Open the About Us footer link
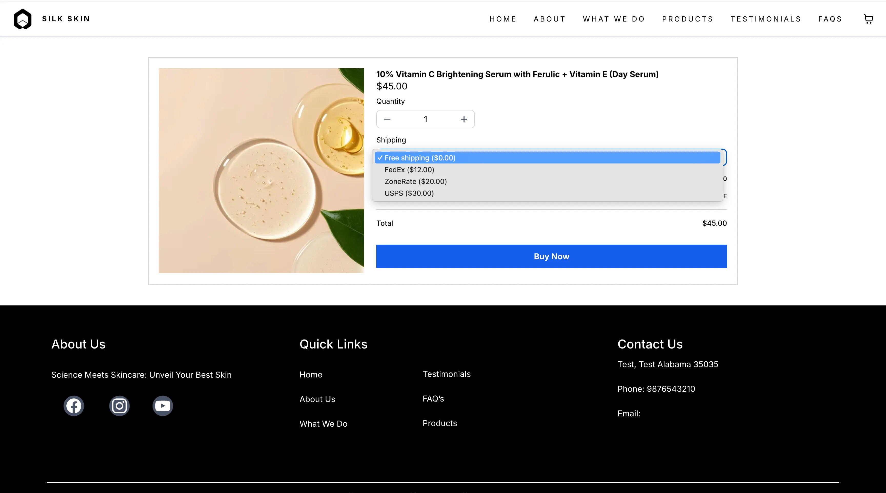Viewport: 886px width, 493px height. click(317, 399)
